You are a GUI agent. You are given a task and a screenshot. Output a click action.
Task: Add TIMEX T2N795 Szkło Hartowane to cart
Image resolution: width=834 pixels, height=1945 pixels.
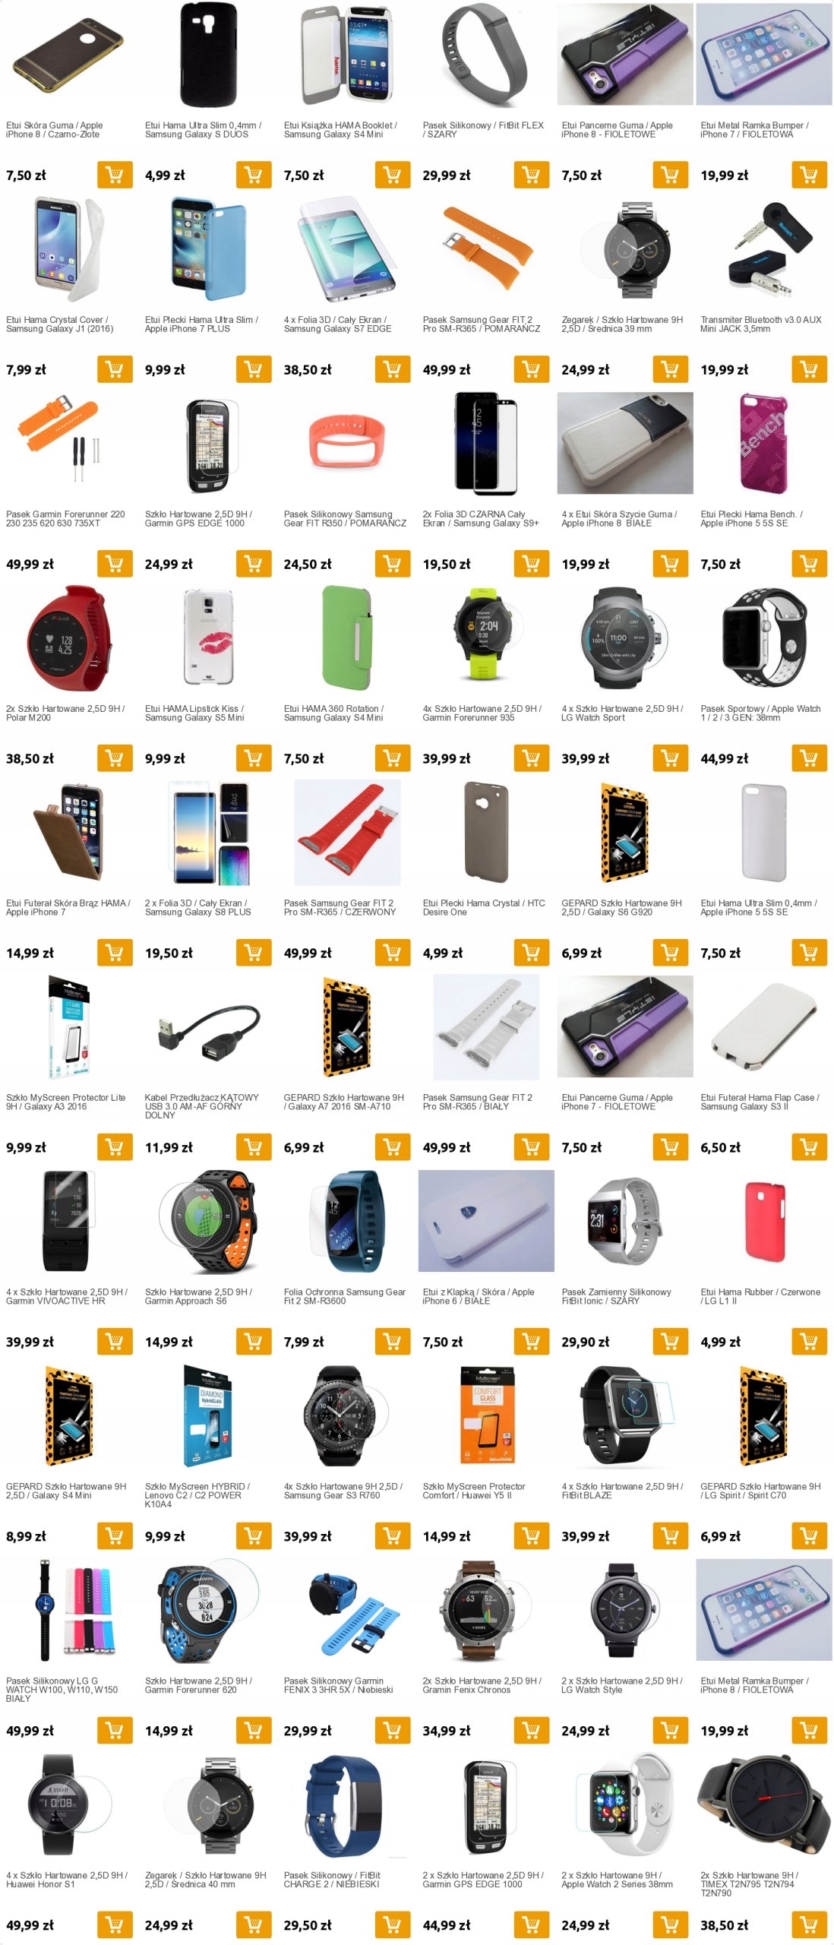(810, 1926)
